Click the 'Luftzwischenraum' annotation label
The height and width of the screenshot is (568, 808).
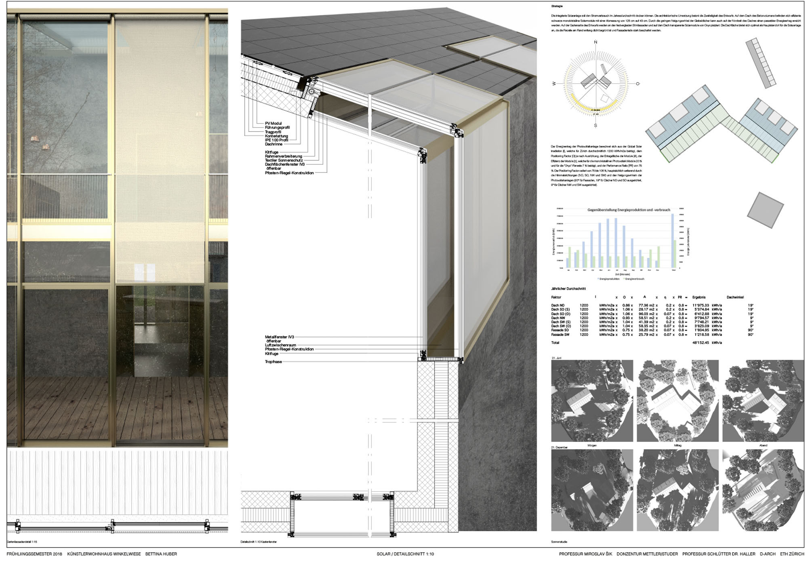pyautogui.click(x=280, y=345)
